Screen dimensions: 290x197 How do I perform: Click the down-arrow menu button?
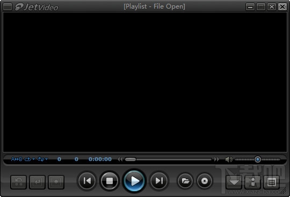coord(234,182)
